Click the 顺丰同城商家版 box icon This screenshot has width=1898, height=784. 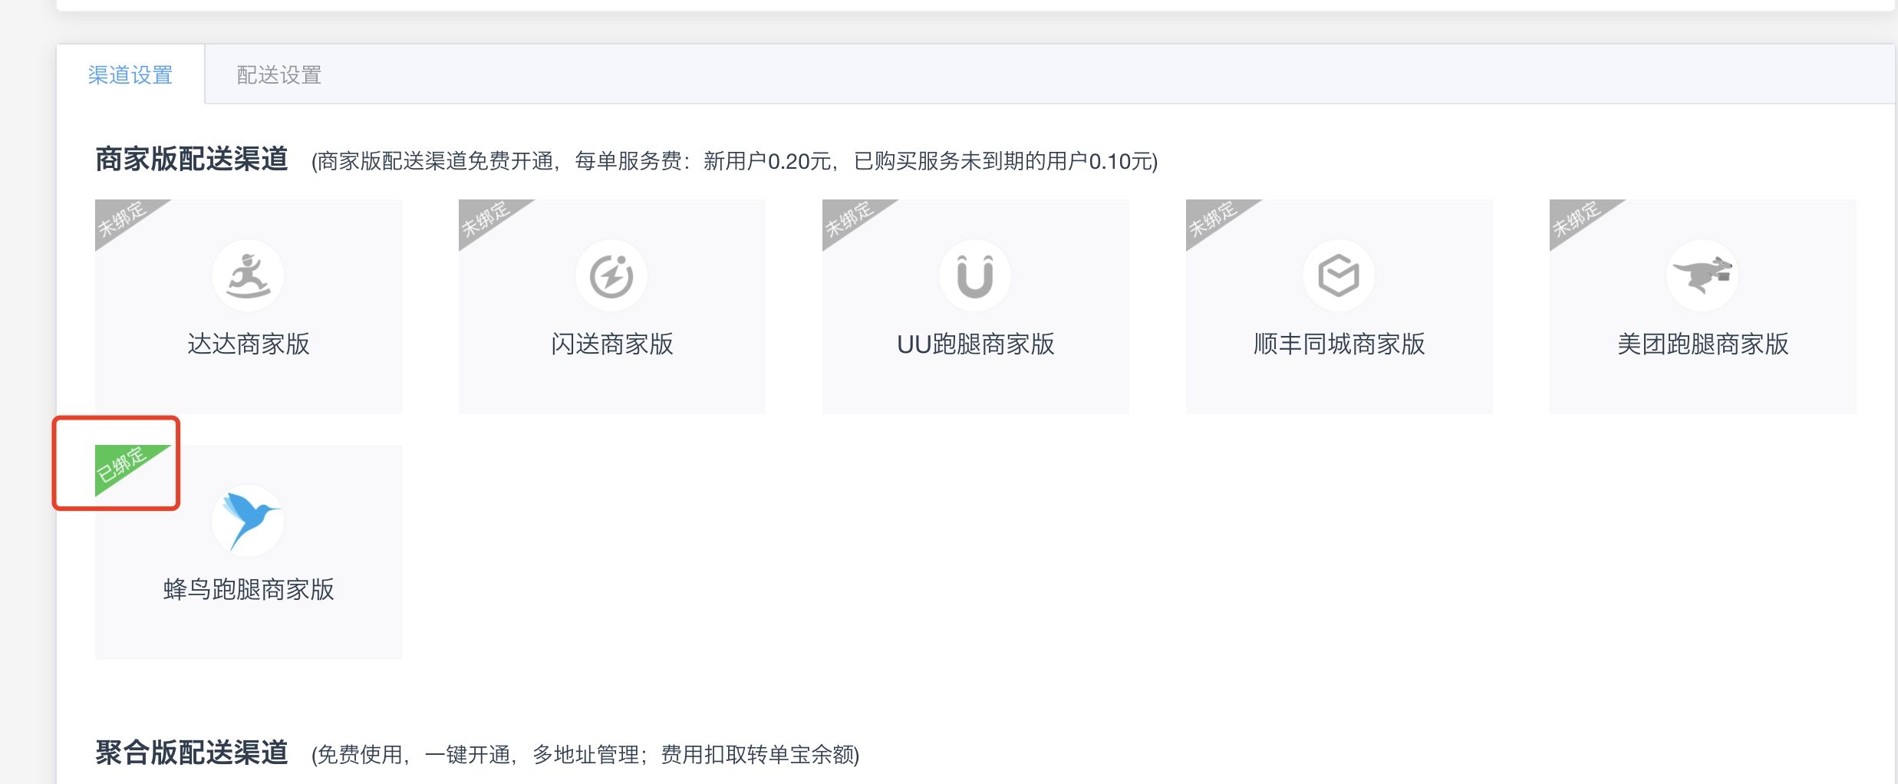click(x=1339, y=275)
